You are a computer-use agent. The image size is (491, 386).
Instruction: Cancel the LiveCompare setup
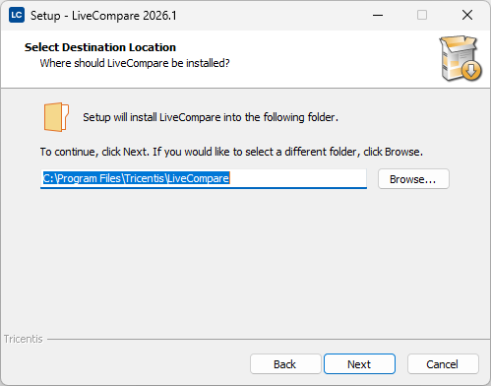443,364
